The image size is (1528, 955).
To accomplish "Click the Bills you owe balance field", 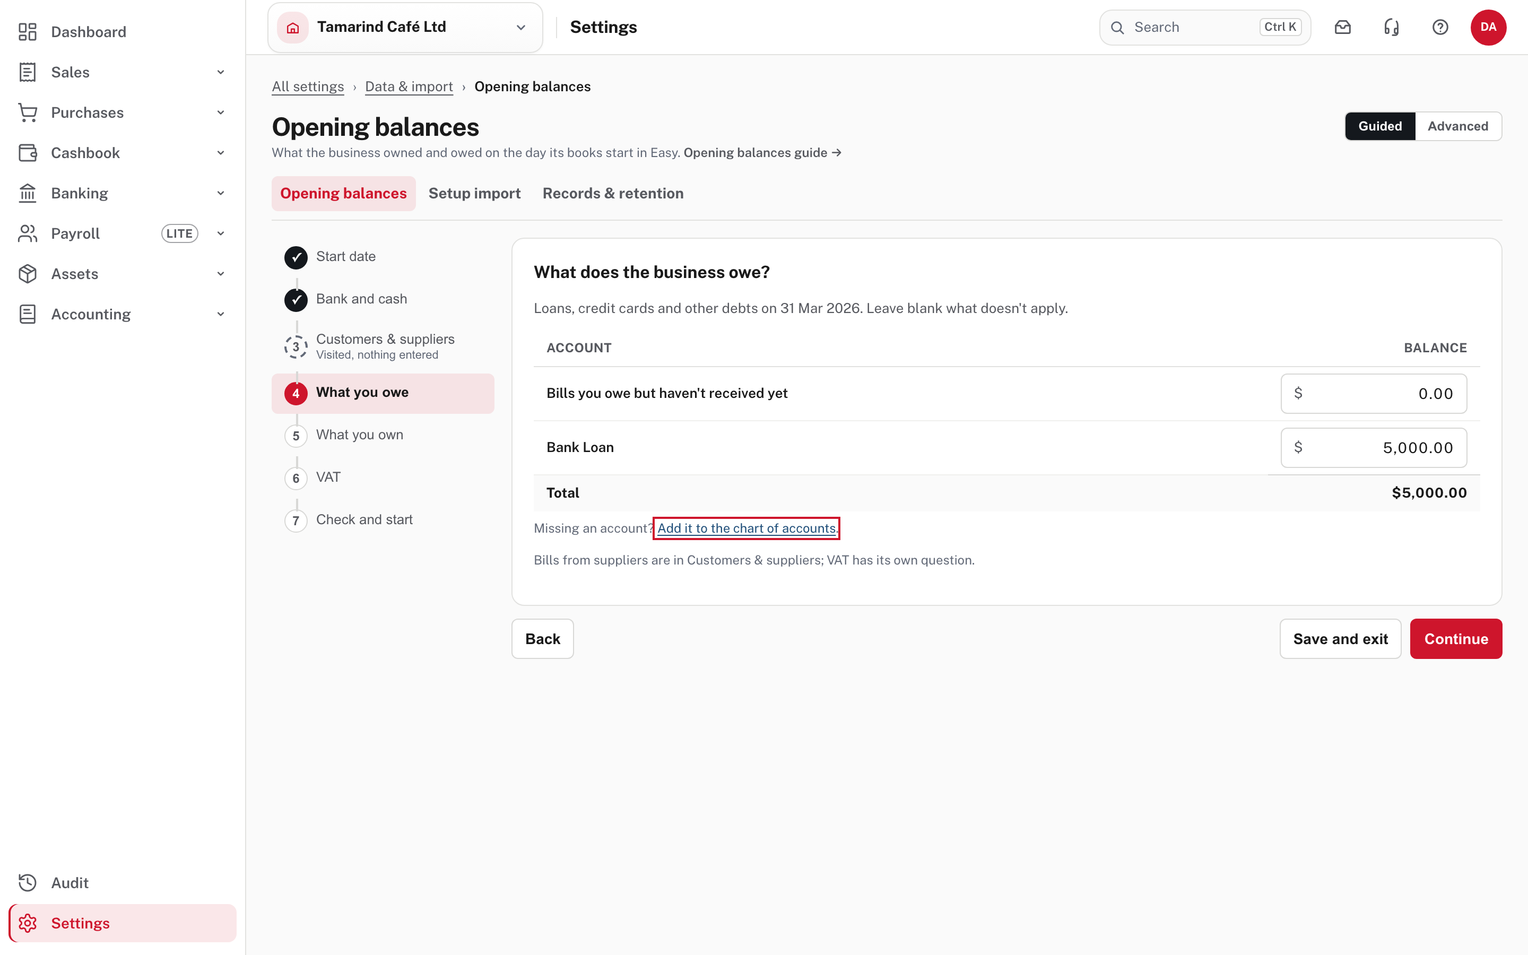I will [x=1373, y=394].
